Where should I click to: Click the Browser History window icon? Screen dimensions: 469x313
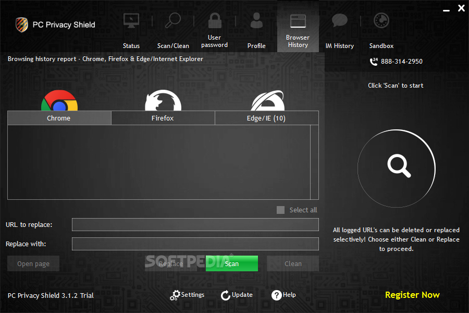298,21
